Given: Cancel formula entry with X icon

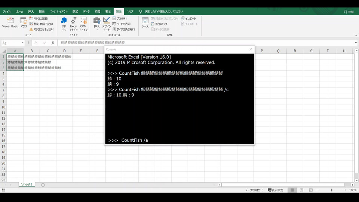Looking at the screenshot, I should coord(36,43).
